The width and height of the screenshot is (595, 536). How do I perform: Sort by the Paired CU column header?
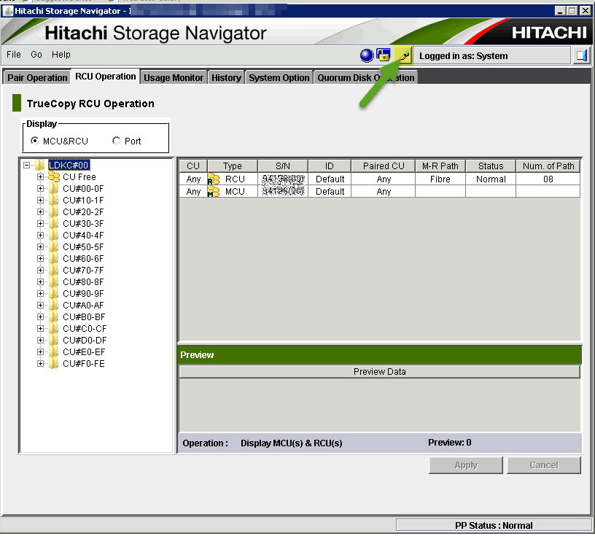click(x=384, y=166)
